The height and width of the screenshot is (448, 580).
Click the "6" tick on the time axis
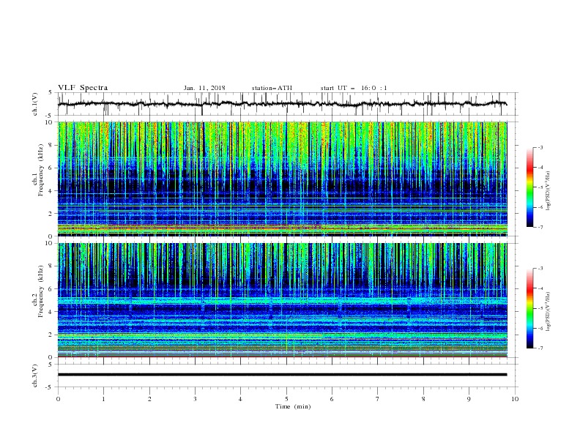pyautogui.click(x=332, y=399)
